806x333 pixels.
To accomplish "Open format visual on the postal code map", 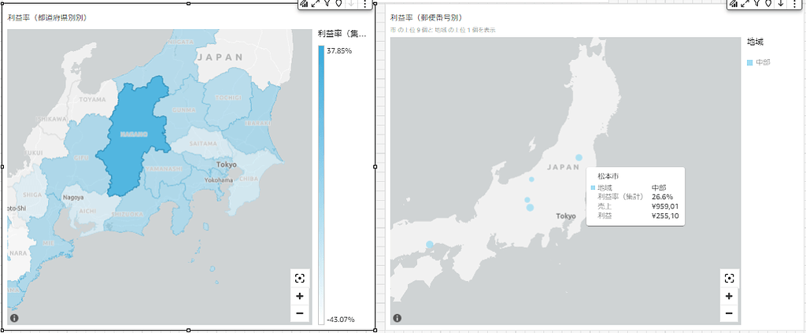I will pos(734,4).
